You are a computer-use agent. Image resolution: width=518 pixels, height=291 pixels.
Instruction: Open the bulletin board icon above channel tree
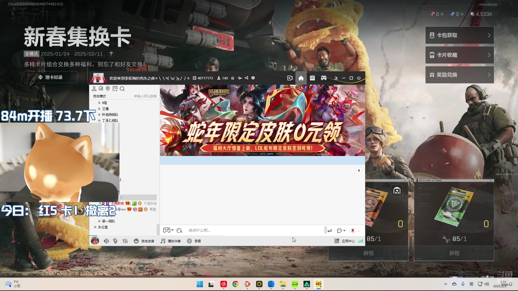tap(115, 89)
